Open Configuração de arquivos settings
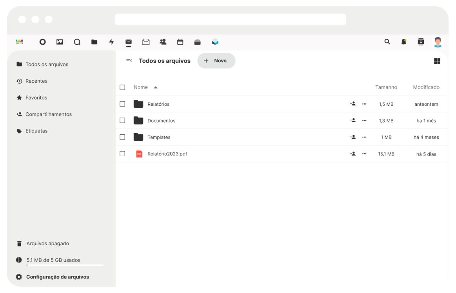Screen dimensions: 456x293 (x=57, y=277)
